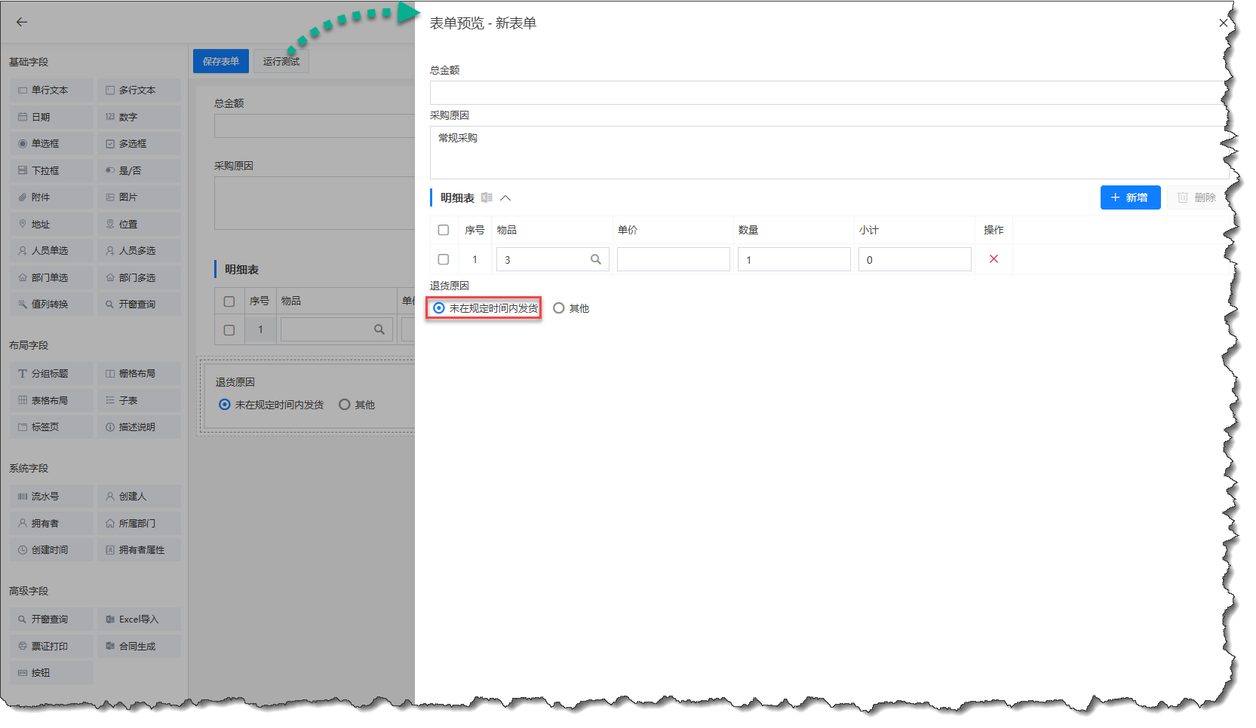The width and height of the screenshot is (1256, 728).
Task: Select the 票证打印 advanced field
Action: tap(51, 647)
